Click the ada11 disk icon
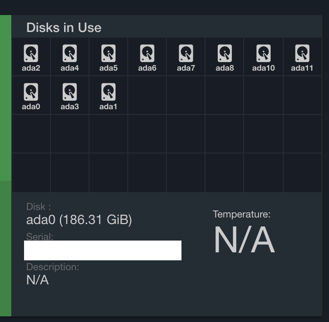The height and width of the screenshot is (322, 329). (x=302, y=53)
